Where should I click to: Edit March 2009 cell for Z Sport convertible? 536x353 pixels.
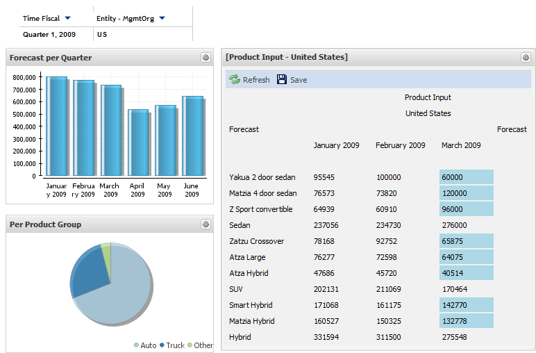point(466,209)
